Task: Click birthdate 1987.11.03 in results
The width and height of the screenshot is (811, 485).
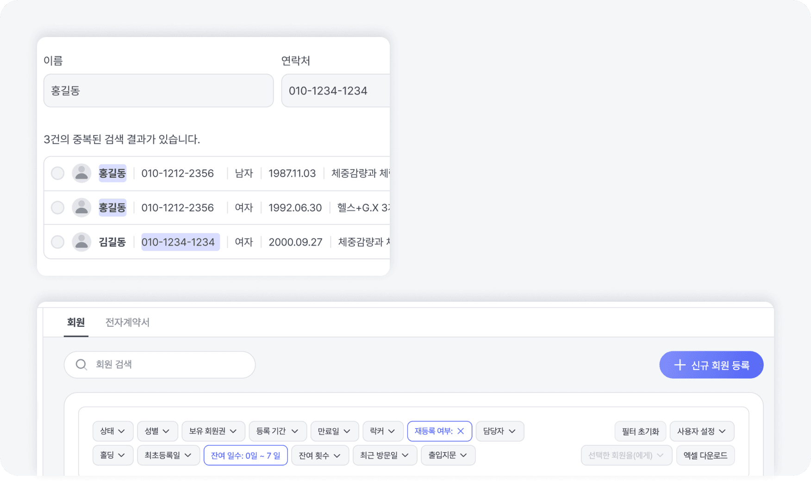Action: pyautogui.click(x=292, y=173)
